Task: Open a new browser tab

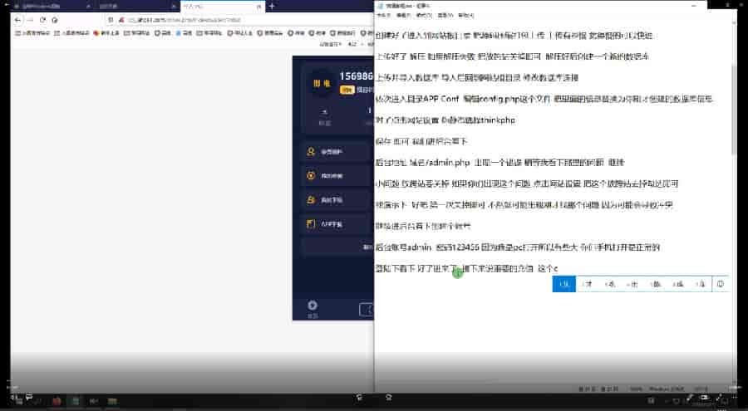Action: coord(272,6)
